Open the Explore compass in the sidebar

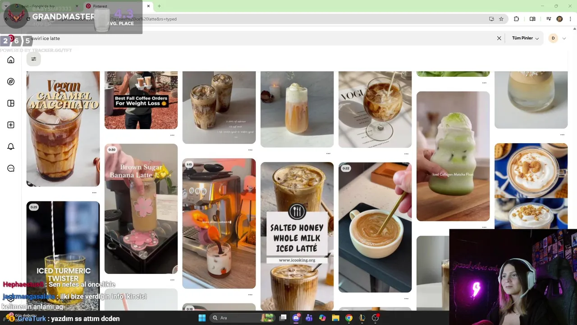(x=11, y=82)
